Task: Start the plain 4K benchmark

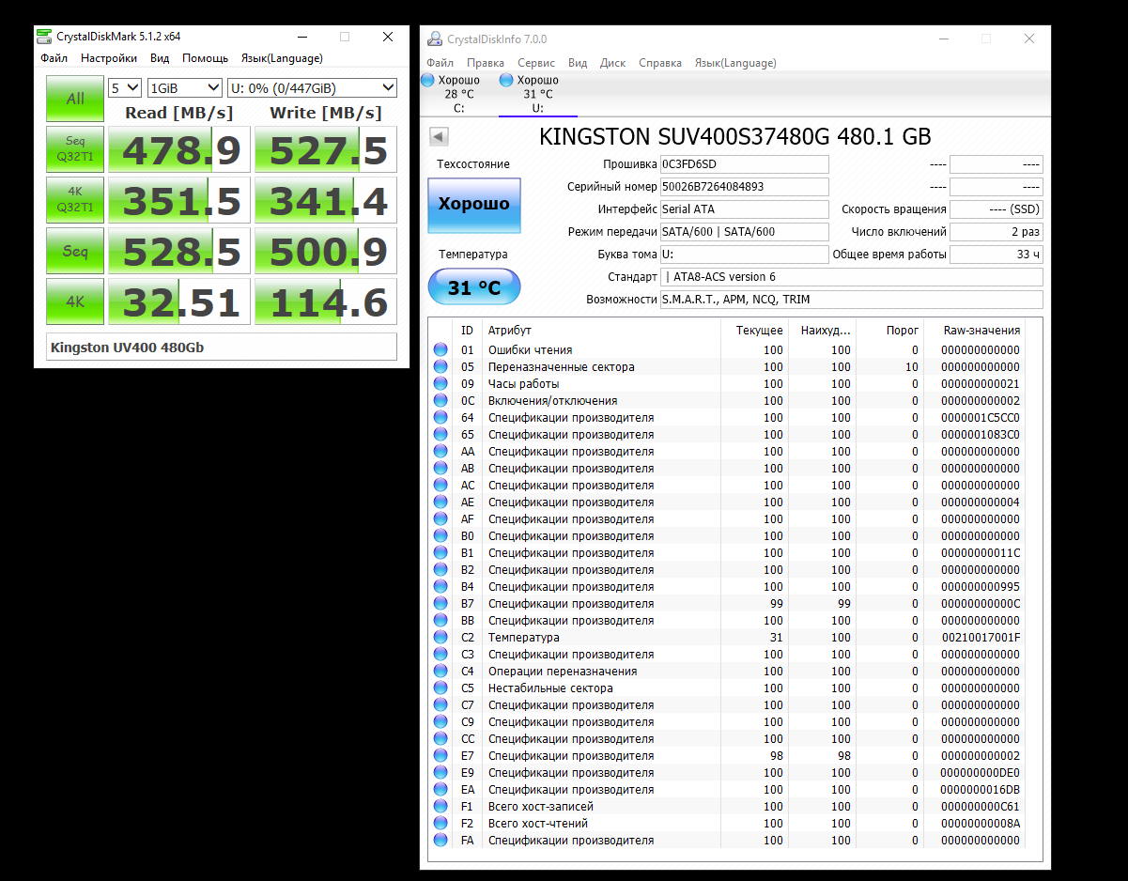Action: 75,301
